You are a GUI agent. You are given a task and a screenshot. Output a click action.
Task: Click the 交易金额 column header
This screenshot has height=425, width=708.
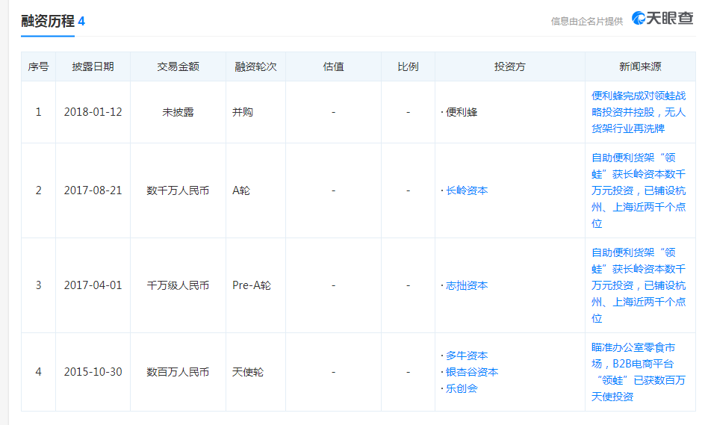click(x=178, y=66)
